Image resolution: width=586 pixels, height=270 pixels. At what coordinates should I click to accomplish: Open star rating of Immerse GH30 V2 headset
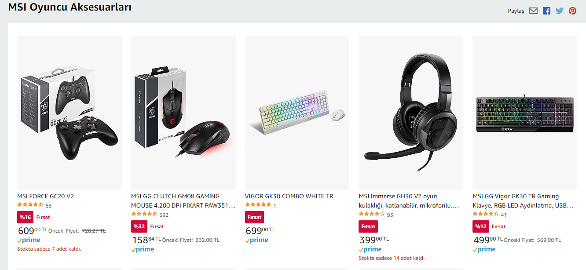pos(372,214)
